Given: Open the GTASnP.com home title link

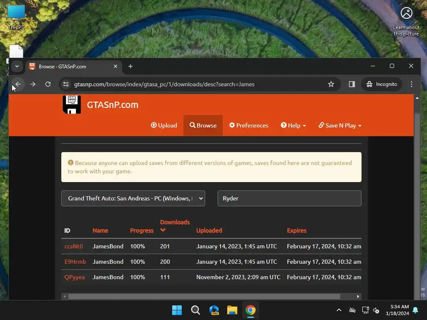Looking at the screenshot, I should coord(113,105).
